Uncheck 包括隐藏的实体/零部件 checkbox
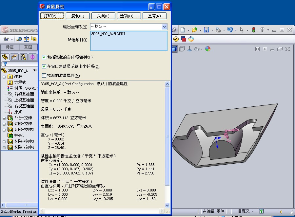The width and height of the screenshot is (295, 217). [44, 57]
